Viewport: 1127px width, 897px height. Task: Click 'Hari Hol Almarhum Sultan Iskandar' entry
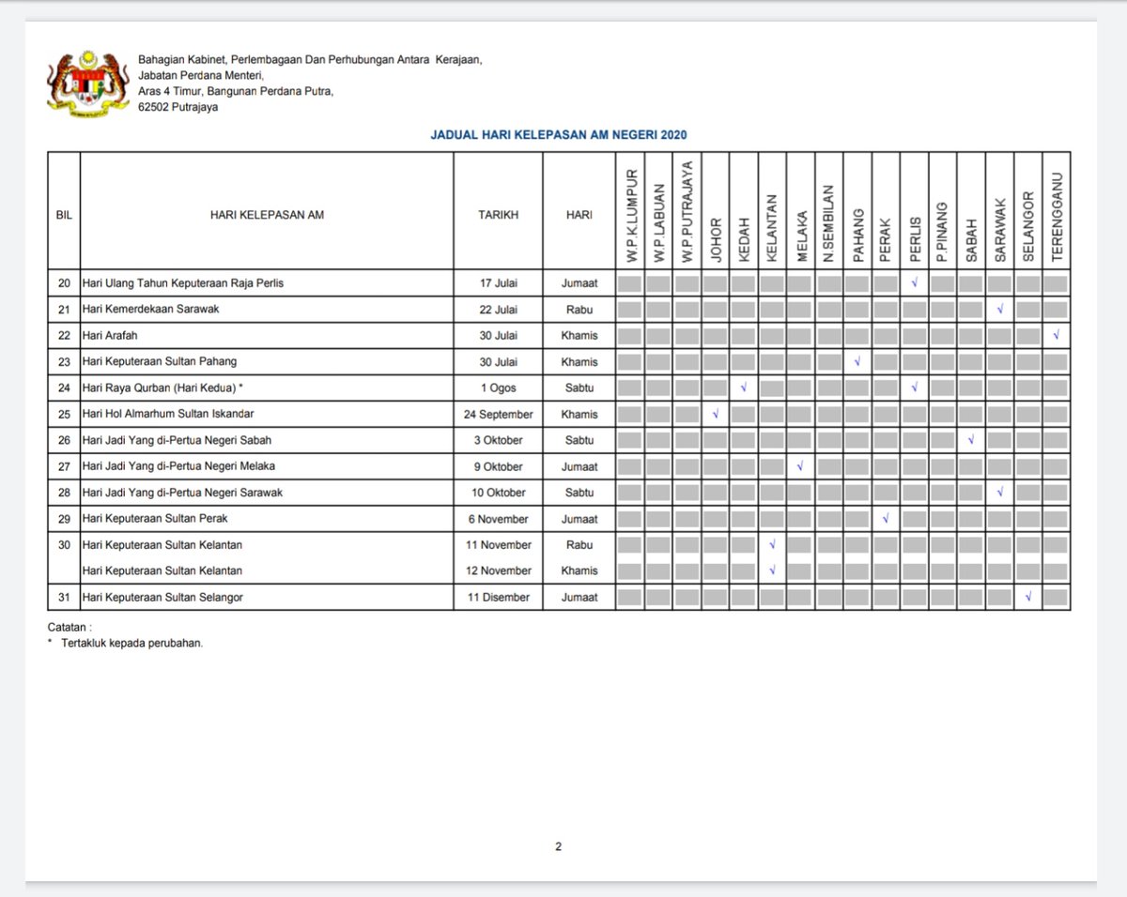169,414
